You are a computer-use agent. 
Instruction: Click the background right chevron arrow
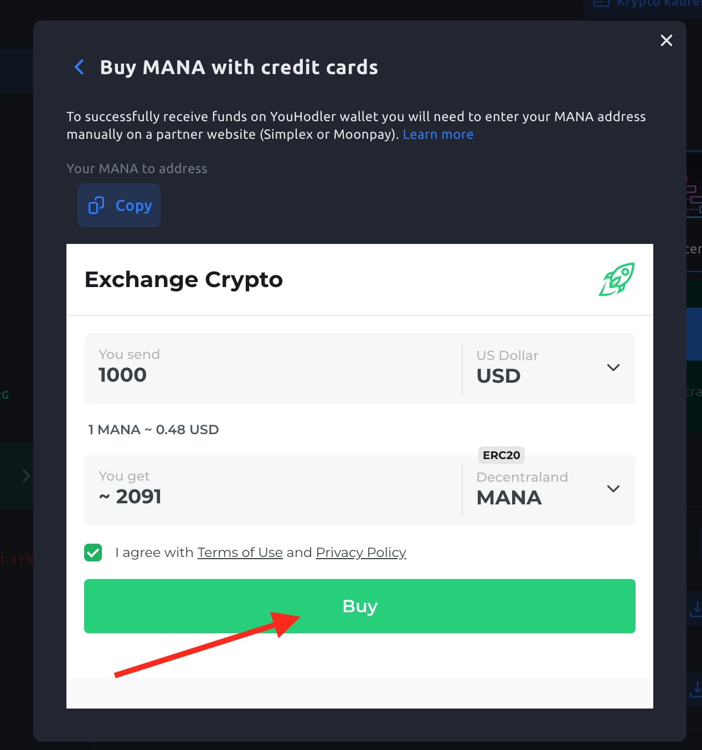[x=26, y=476]
